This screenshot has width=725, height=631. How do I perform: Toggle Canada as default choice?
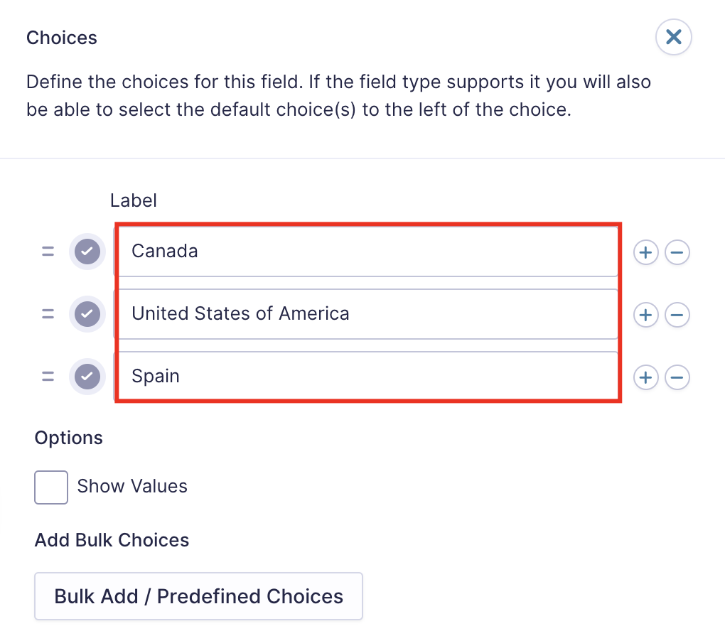87,252
